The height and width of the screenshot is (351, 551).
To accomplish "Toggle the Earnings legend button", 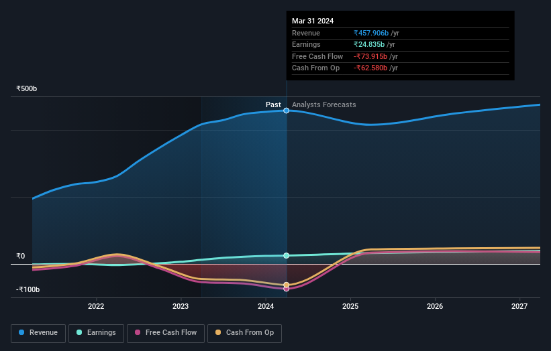I will [96, 333].
